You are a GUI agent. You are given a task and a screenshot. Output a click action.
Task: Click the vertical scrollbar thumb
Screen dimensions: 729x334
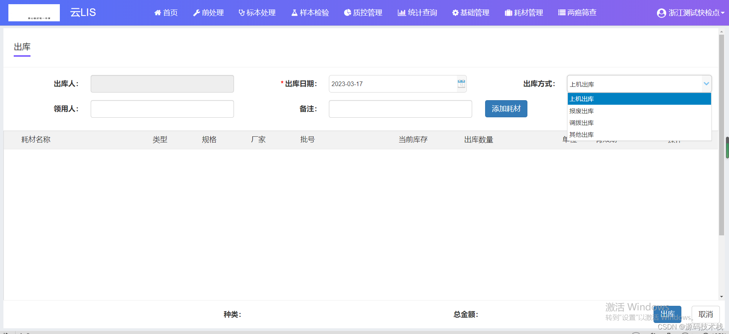click(x=721, y=135)
